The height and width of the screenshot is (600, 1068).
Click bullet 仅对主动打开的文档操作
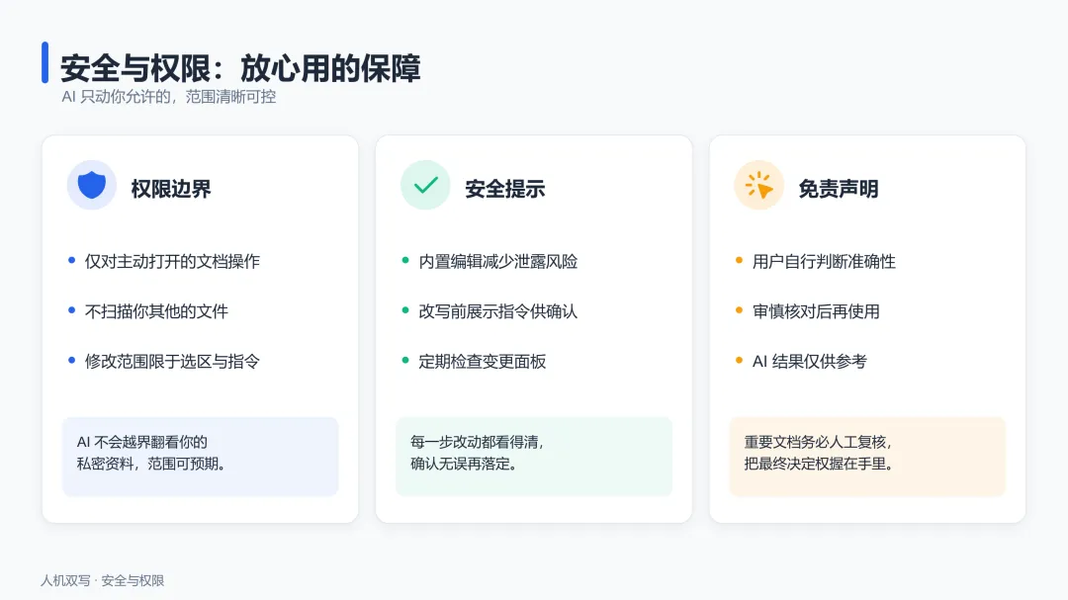(x=172, y=262)
